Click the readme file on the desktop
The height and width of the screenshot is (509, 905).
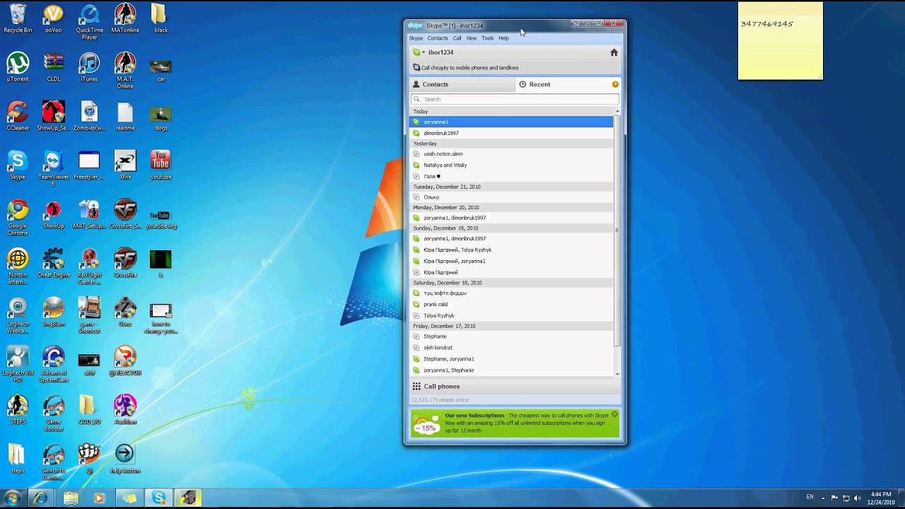coord(125,117)
